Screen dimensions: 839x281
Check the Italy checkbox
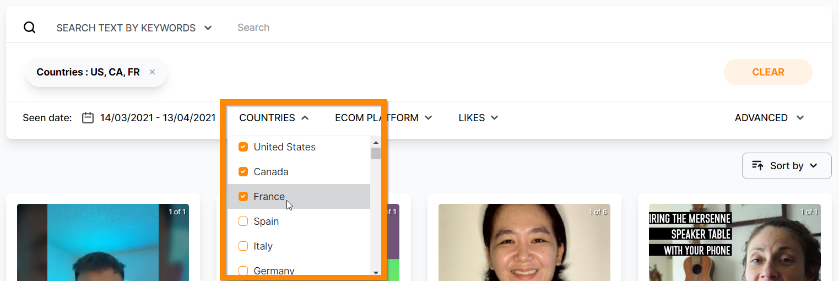coord(243,246)
